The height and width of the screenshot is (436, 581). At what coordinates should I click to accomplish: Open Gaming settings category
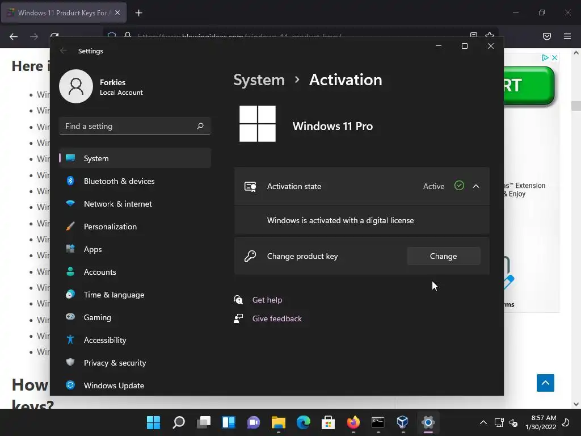coord(135,317)
